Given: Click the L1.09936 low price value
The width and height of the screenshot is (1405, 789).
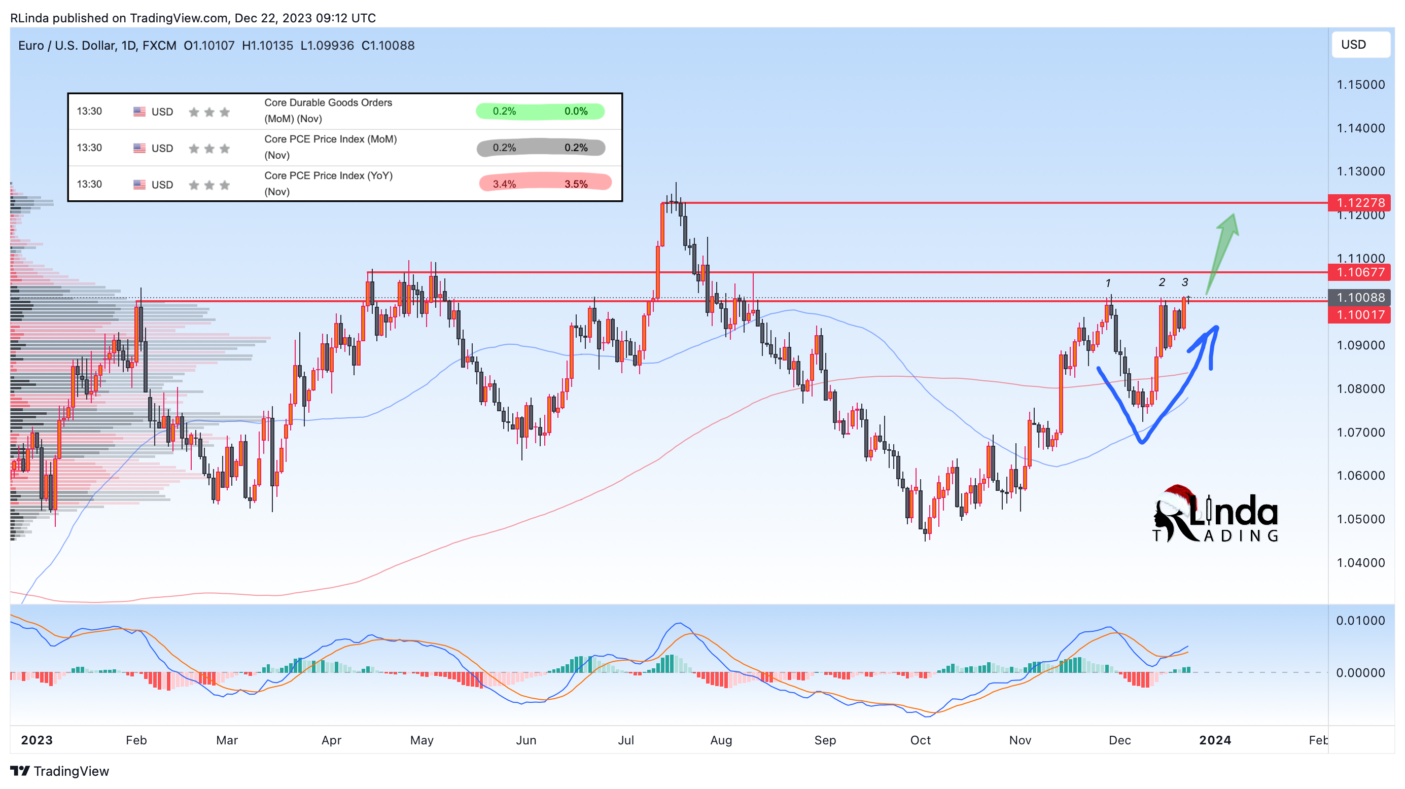Looking at the screenshot, I should (327, 45).
